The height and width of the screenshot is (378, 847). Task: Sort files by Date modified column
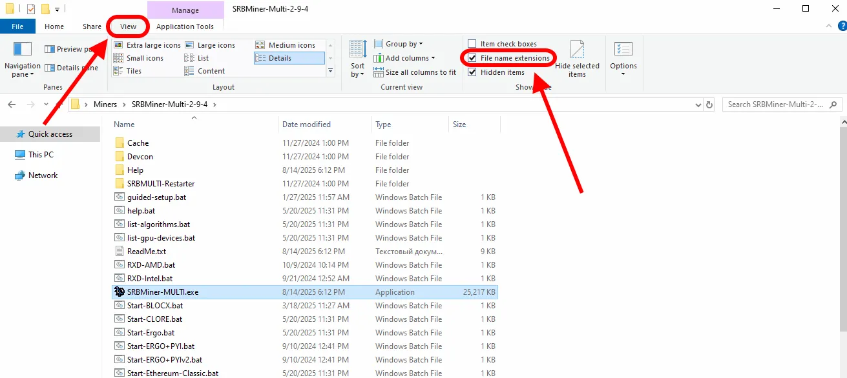pyautogui.click(x=306, y=124)
